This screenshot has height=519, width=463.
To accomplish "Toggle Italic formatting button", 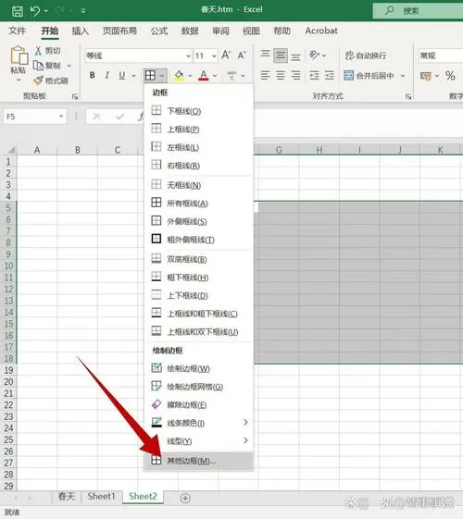I will pyautogui.click(x=107, y=76).
